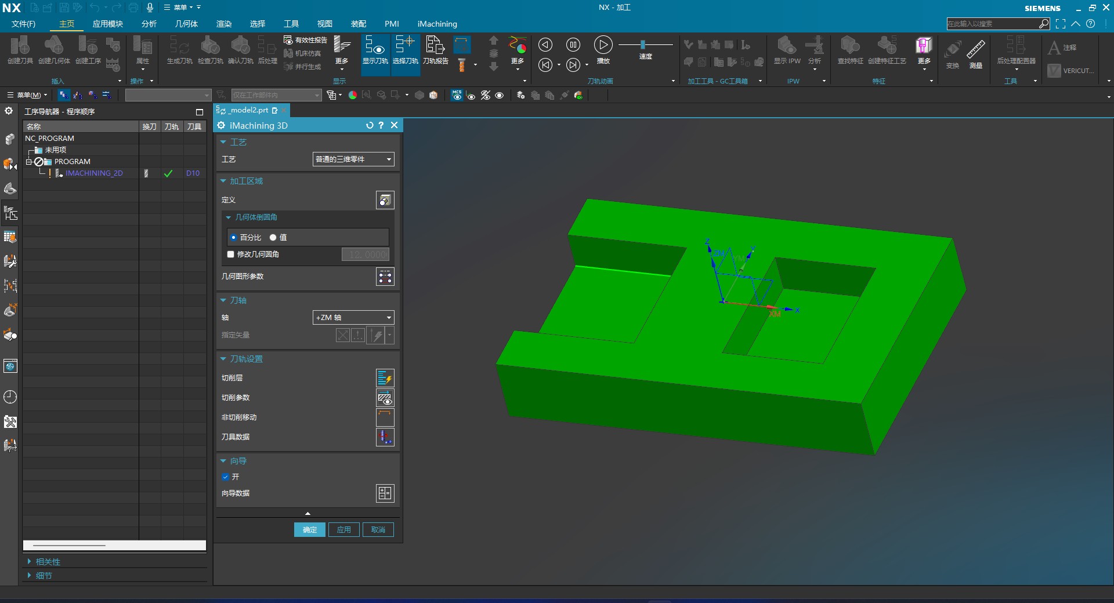The height and width of the screenshot is (603, 1114).
Task: Uncheck the 开 wizard checkbox
Action: click(226, 477)
